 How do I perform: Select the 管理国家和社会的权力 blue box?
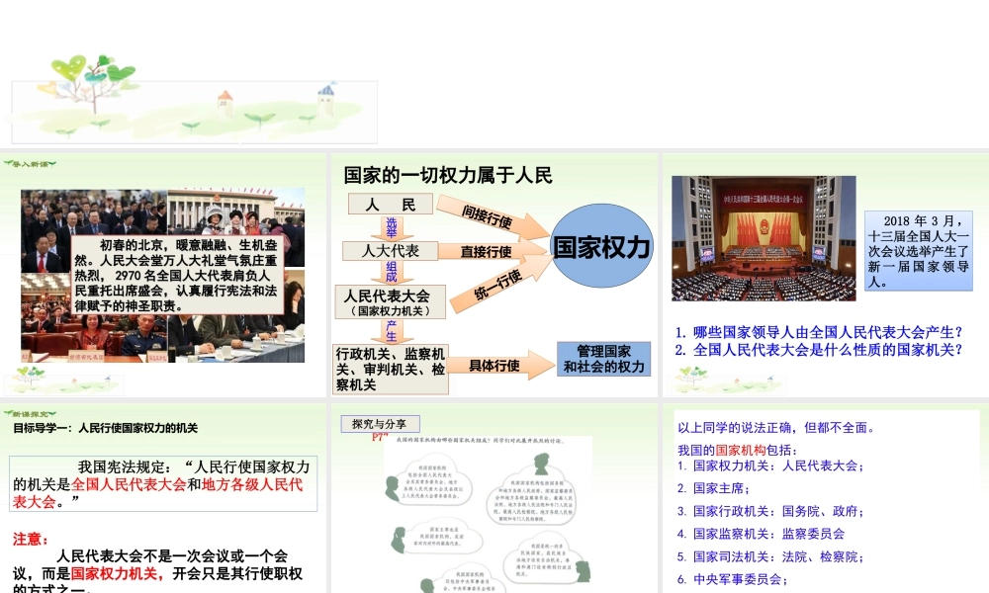tap(603, 359)
